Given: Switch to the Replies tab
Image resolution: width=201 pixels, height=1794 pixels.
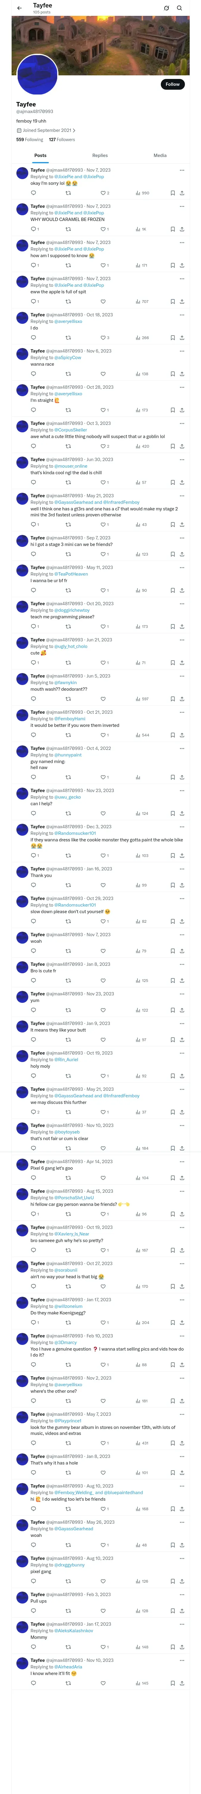Looking at the screenshot, I should point(100,155).
